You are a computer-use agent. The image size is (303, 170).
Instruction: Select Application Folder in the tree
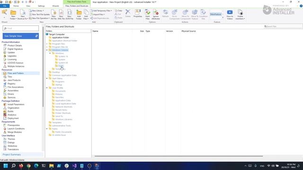pos(60,38)
